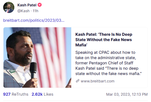Open the 'There Is No Deep State' headline
151x102 pixels.
point(104,40)
